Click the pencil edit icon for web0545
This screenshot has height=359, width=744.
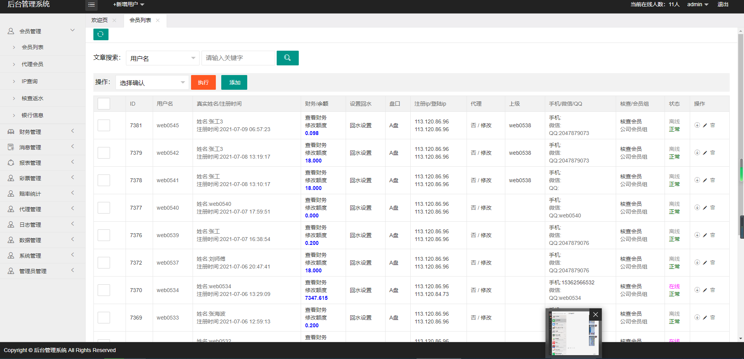705,125
